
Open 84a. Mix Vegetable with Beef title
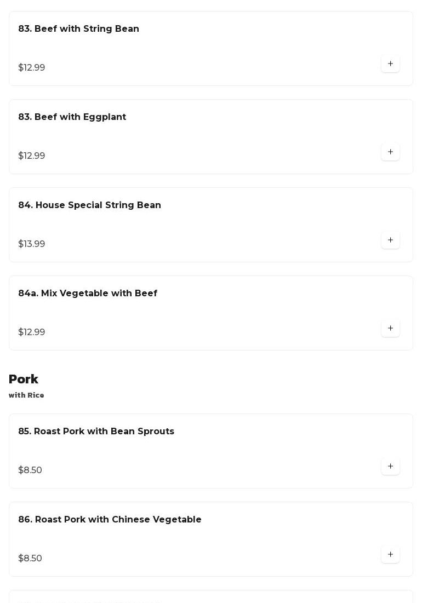pos(88,293)
